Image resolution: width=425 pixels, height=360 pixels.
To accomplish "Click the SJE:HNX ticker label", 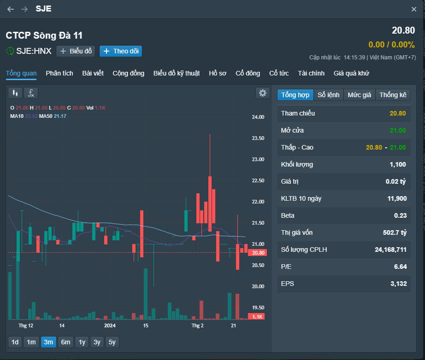I will tap(34, 51).
